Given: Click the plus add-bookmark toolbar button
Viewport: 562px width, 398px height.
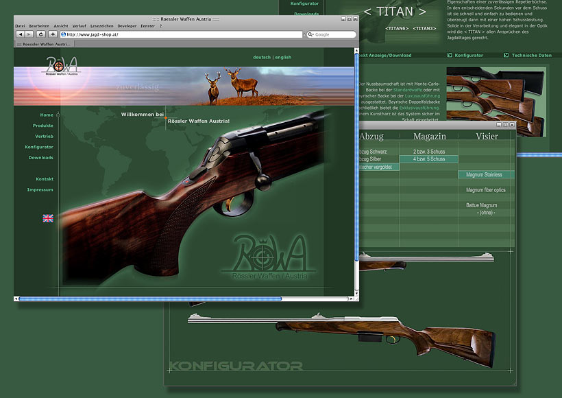Looking at the screenshot, I should [x=52, y=34].
